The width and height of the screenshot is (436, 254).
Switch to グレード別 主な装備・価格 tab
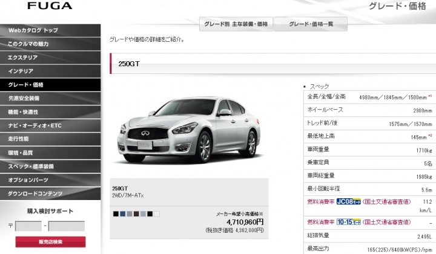236,24
